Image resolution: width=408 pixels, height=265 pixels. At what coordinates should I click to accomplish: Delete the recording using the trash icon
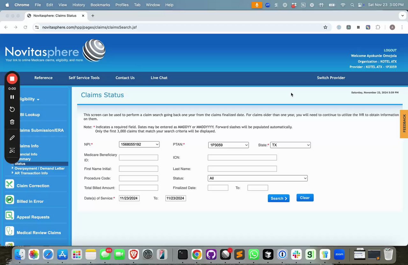12,122
